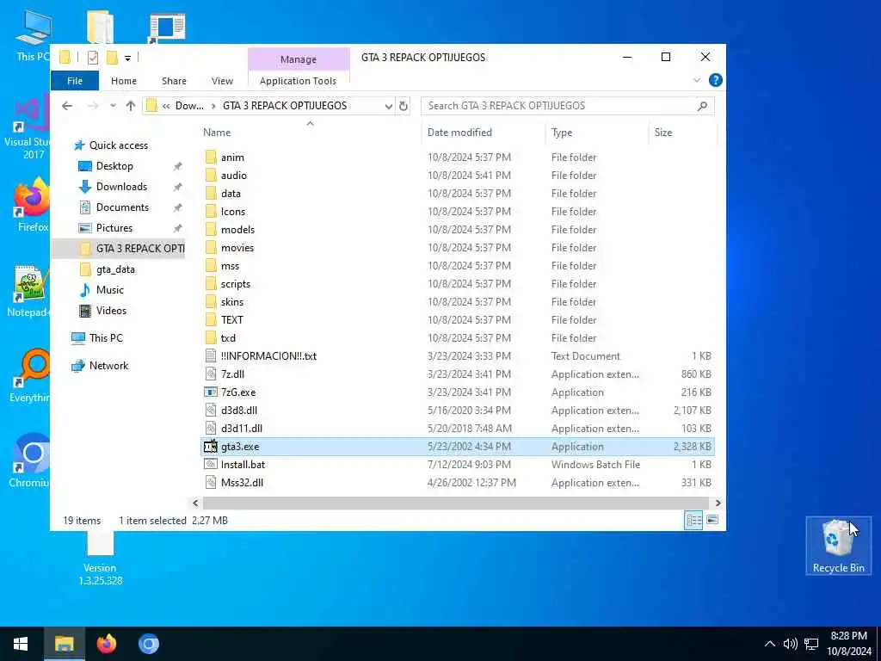
Task: Expand the ribbon with the chevron
Action: (697, 80)
